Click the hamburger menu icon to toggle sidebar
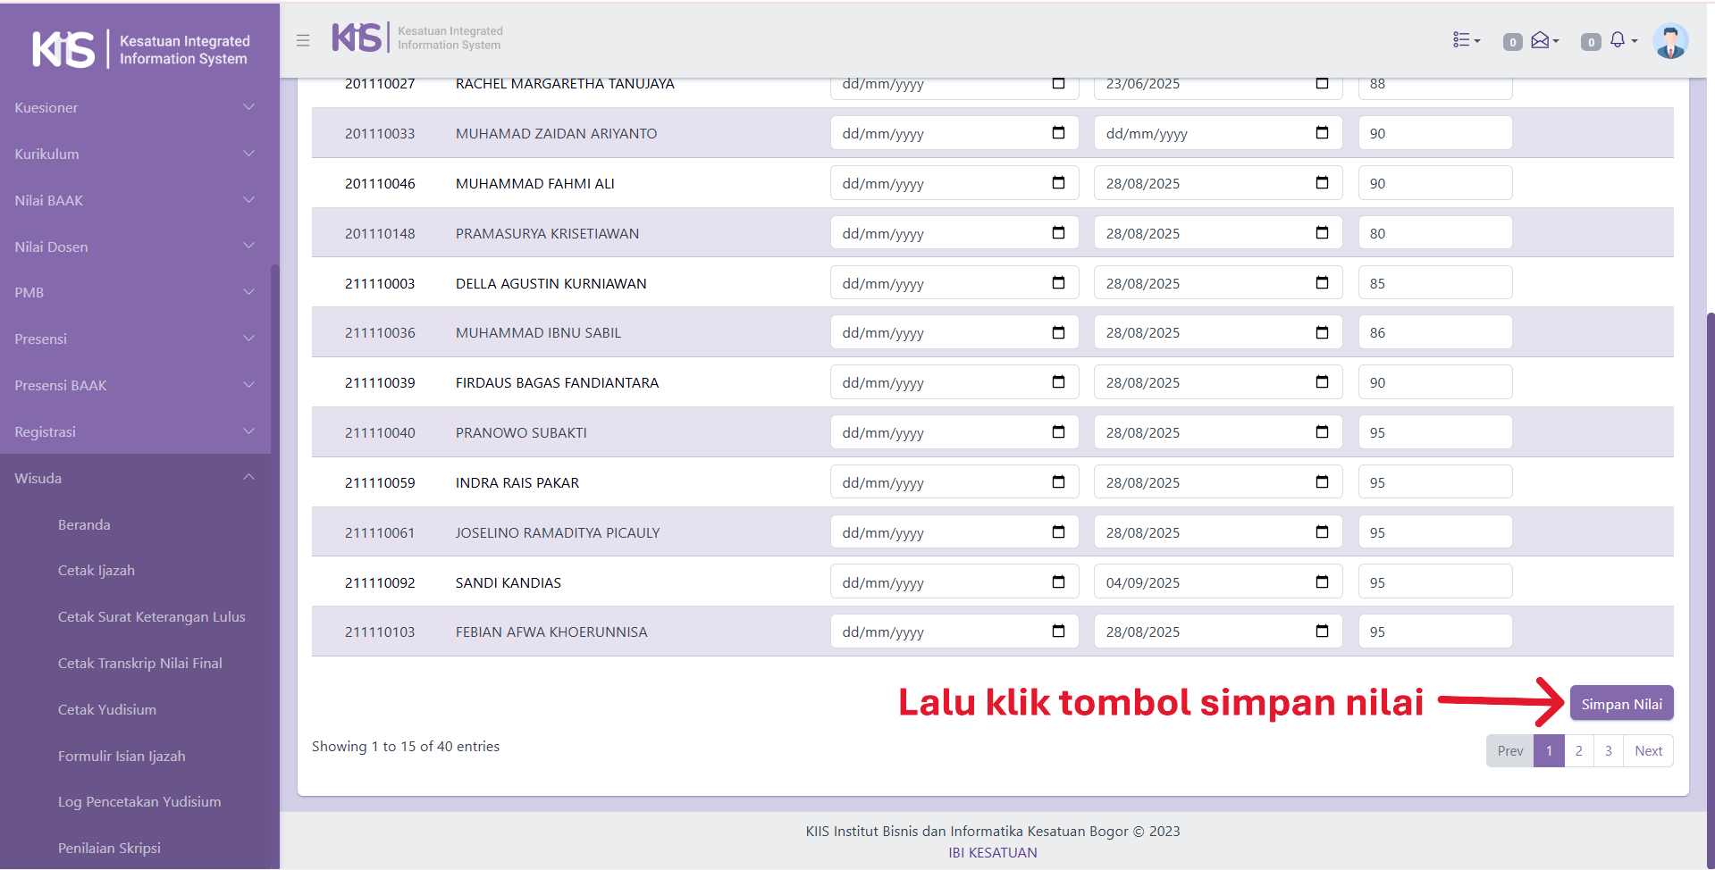This screenshot has height=870, width=1715. [303, 40]
